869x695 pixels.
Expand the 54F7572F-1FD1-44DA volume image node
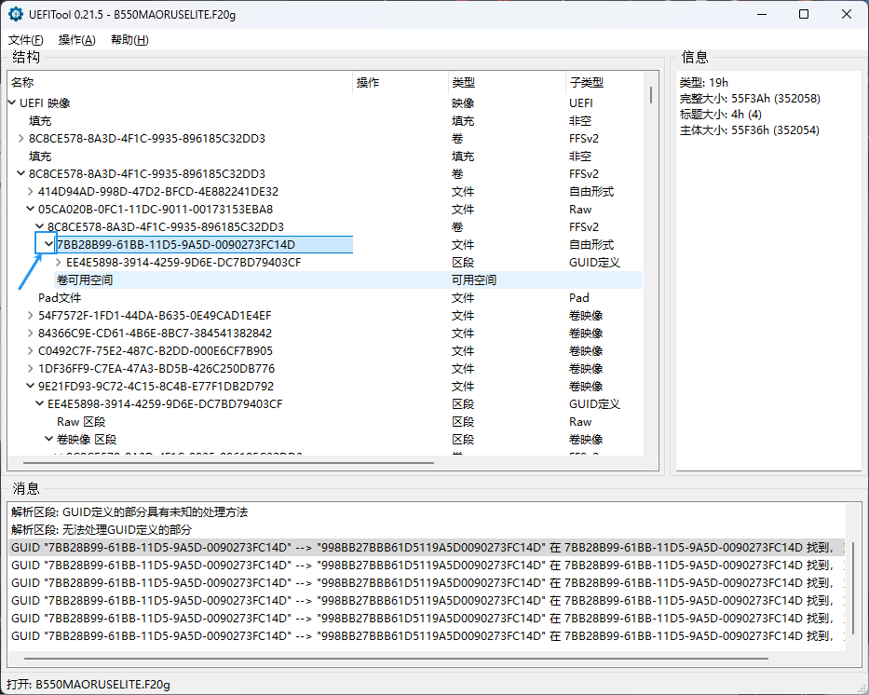31,316
